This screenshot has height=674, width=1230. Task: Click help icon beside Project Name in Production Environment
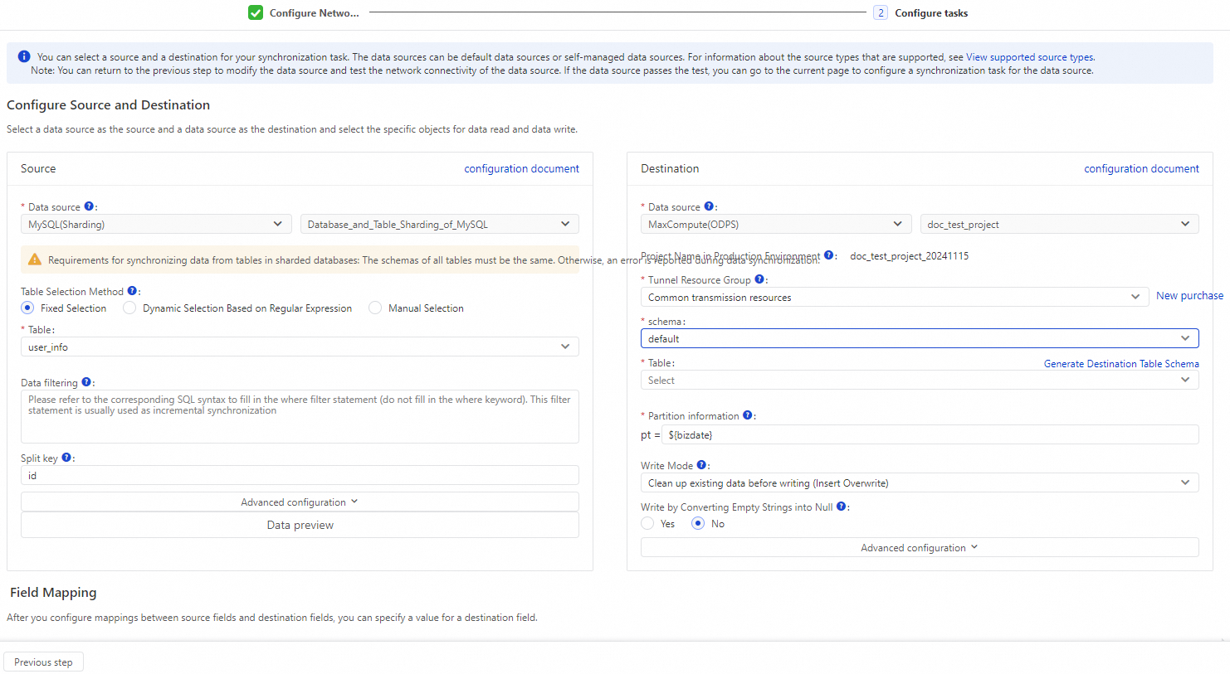tap(828, 255)
